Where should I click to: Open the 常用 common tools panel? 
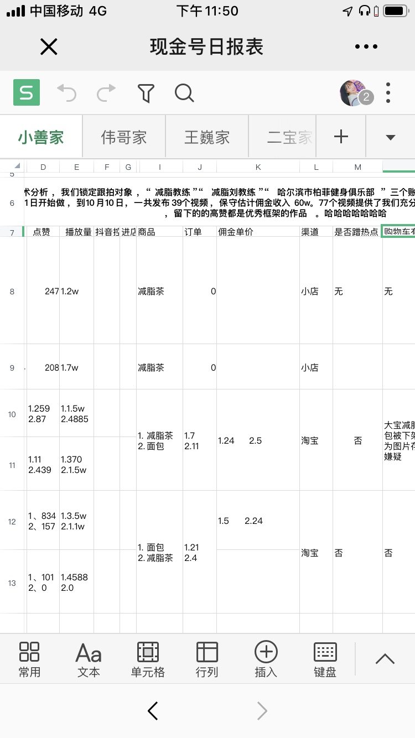pos(29,659)
